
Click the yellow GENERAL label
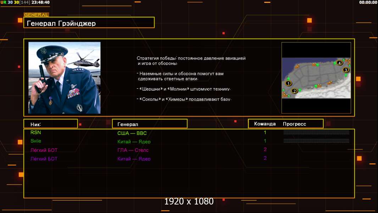pyautogui.click(x=37, y=15)
